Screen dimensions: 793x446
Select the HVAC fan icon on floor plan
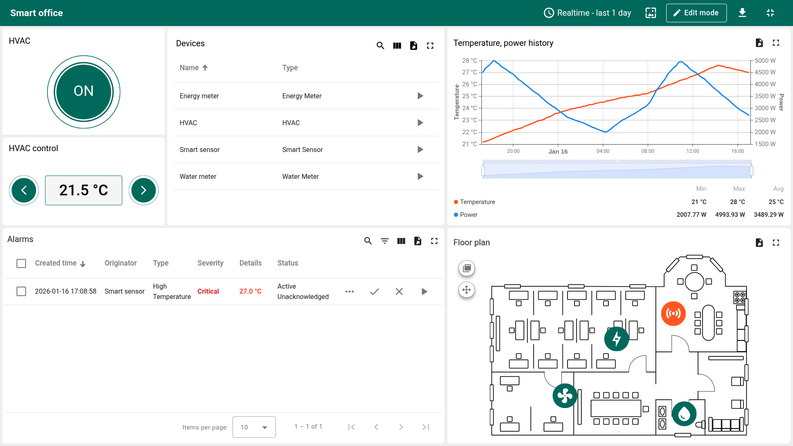(565, 396)
